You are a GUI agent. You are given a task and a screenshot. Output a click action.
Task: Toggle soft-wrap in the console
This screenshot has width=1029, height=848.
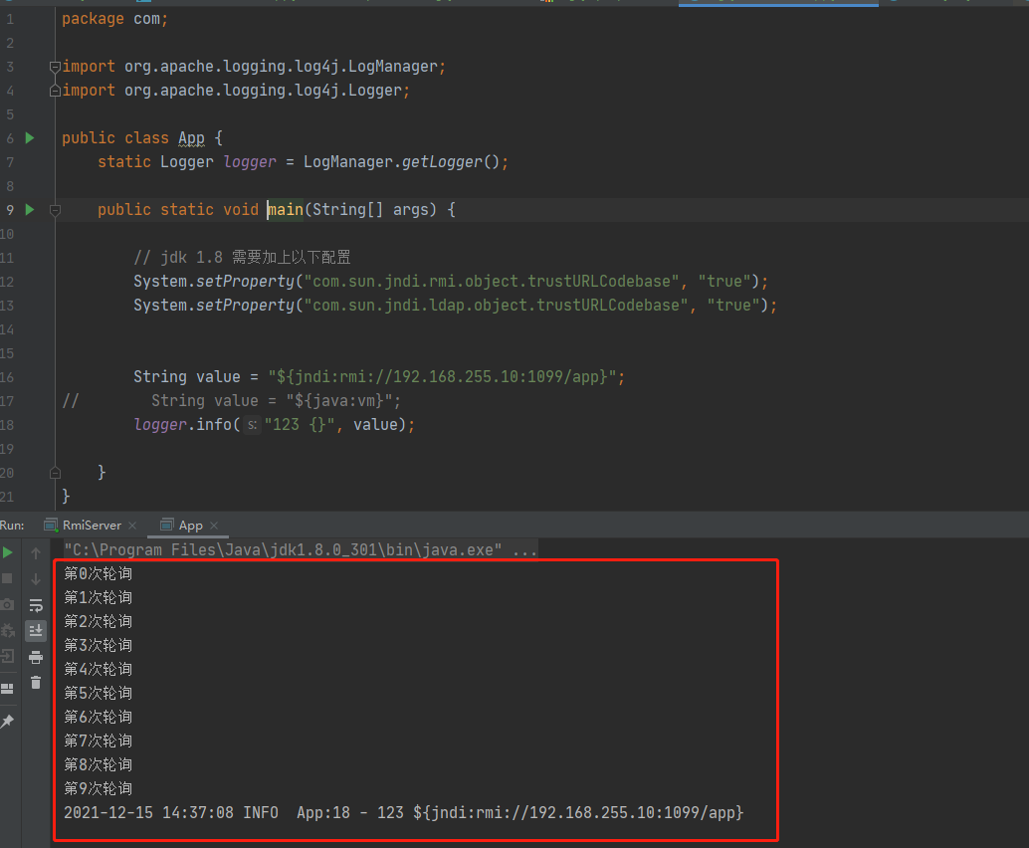36,605
